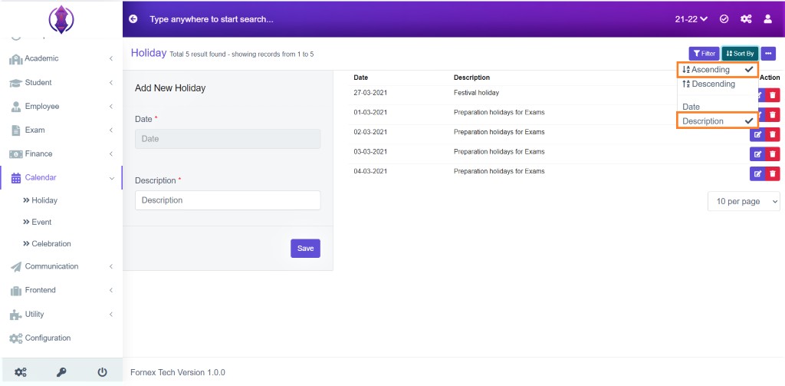Expand the Communication menu
This screenshot has height=386, width=785.
coord(61,266)
